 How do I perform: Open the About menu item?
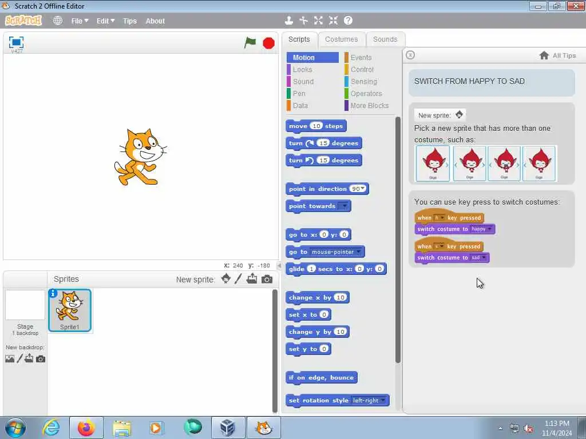(x=155, y=21)
